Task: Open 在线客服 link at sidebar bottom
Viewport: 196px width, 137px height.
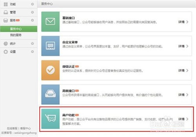Action: (12, 128)
